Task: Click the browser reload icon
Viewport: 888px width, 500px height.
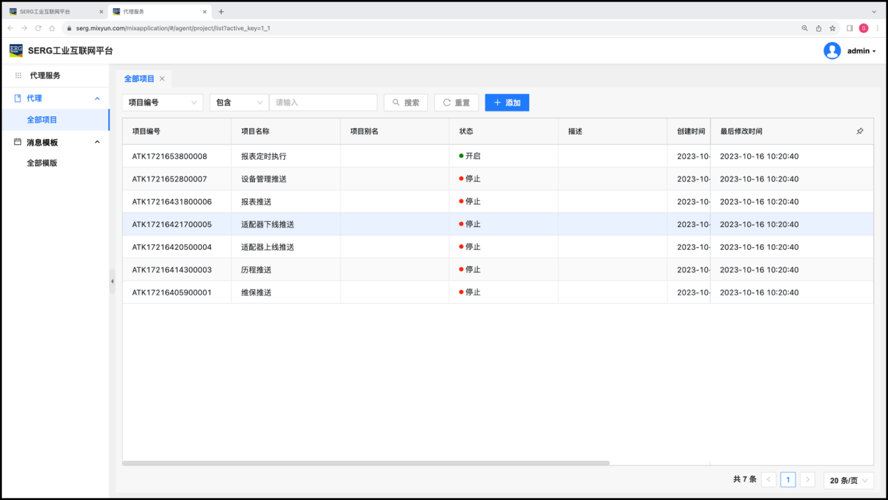Action: [x=38, y=28]
